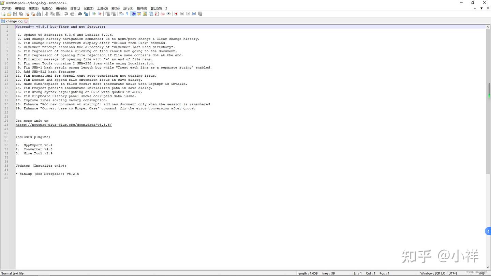The height and width of the screenshot is (276, 491).
Task: Open the tab list dropdown arrow
Action: tap(481, 8)
